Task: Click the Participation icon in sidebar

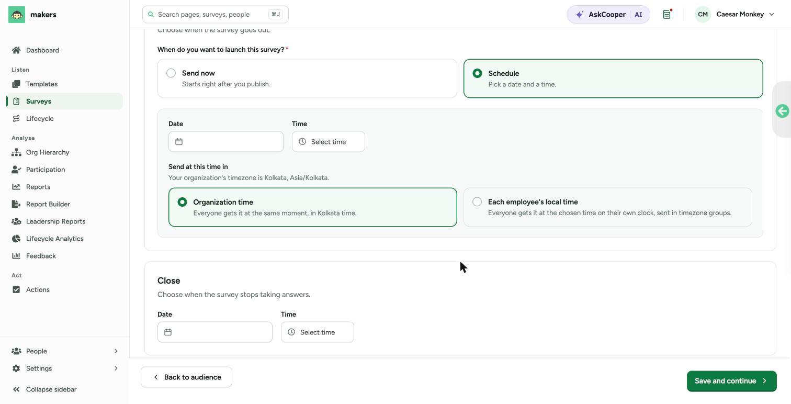Action: 16,170
